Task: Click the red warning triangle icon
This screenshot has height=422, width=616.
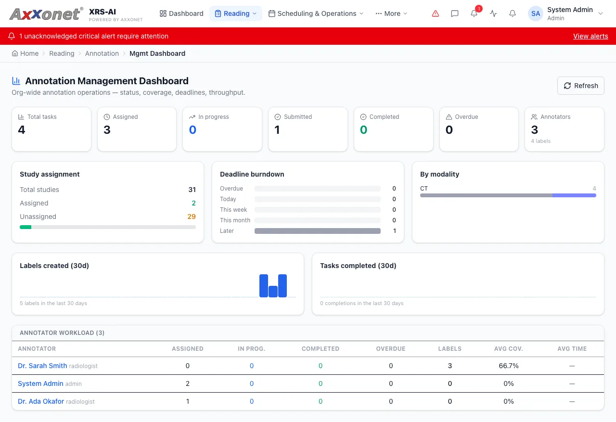Action: click(x=436, y=13)
